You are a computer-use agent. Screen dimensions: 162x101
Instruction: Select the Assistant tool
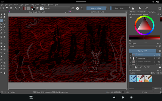point(1,53)
